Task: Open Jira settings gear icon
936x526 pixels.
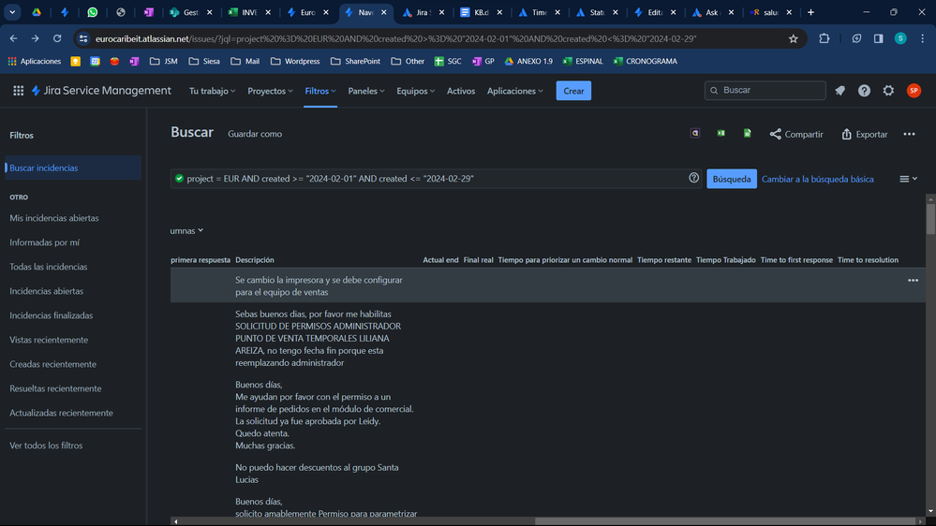Action: coord(889,91)
